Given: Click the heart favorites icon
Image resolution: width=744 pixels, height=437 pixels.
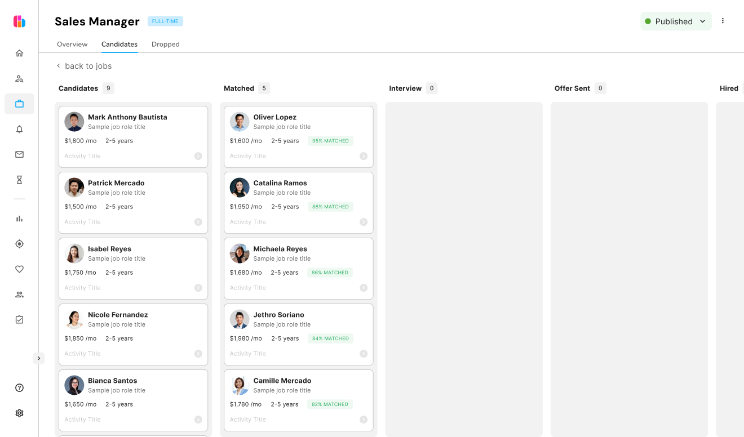Looking at the screenshot, I should pos(19,269).
